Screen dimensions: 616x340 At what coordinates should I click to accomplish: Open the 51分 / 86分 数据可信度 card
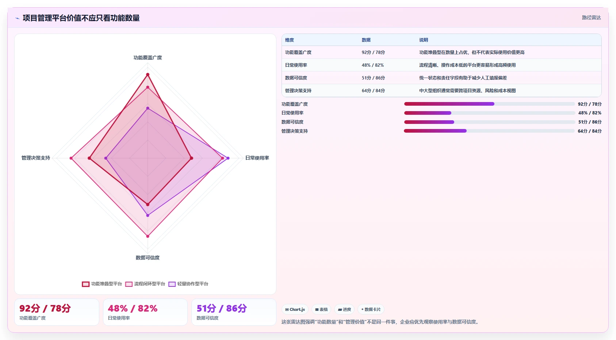234,312
